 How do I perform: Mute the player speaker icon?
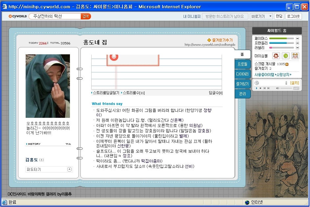[277, 88]
